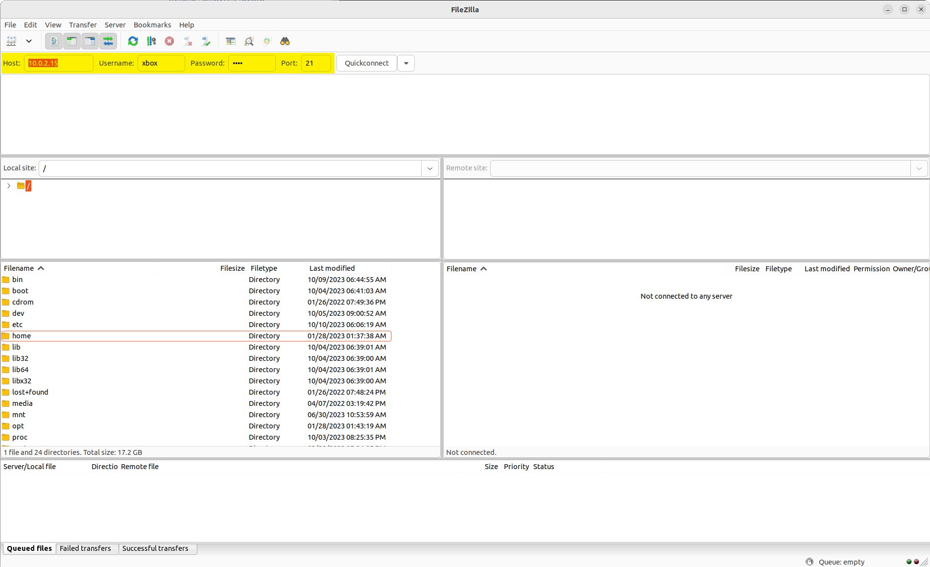Select the libx32 folder
Viewport: 930px width, 567px height.
(196, 381)
